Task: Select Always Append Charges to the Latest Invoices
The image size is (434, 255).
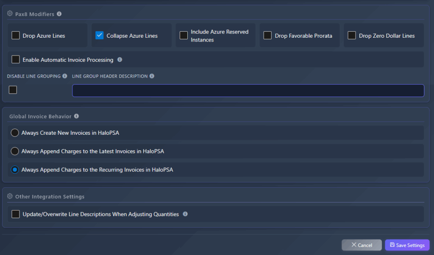Action: [x=15, y=151]
